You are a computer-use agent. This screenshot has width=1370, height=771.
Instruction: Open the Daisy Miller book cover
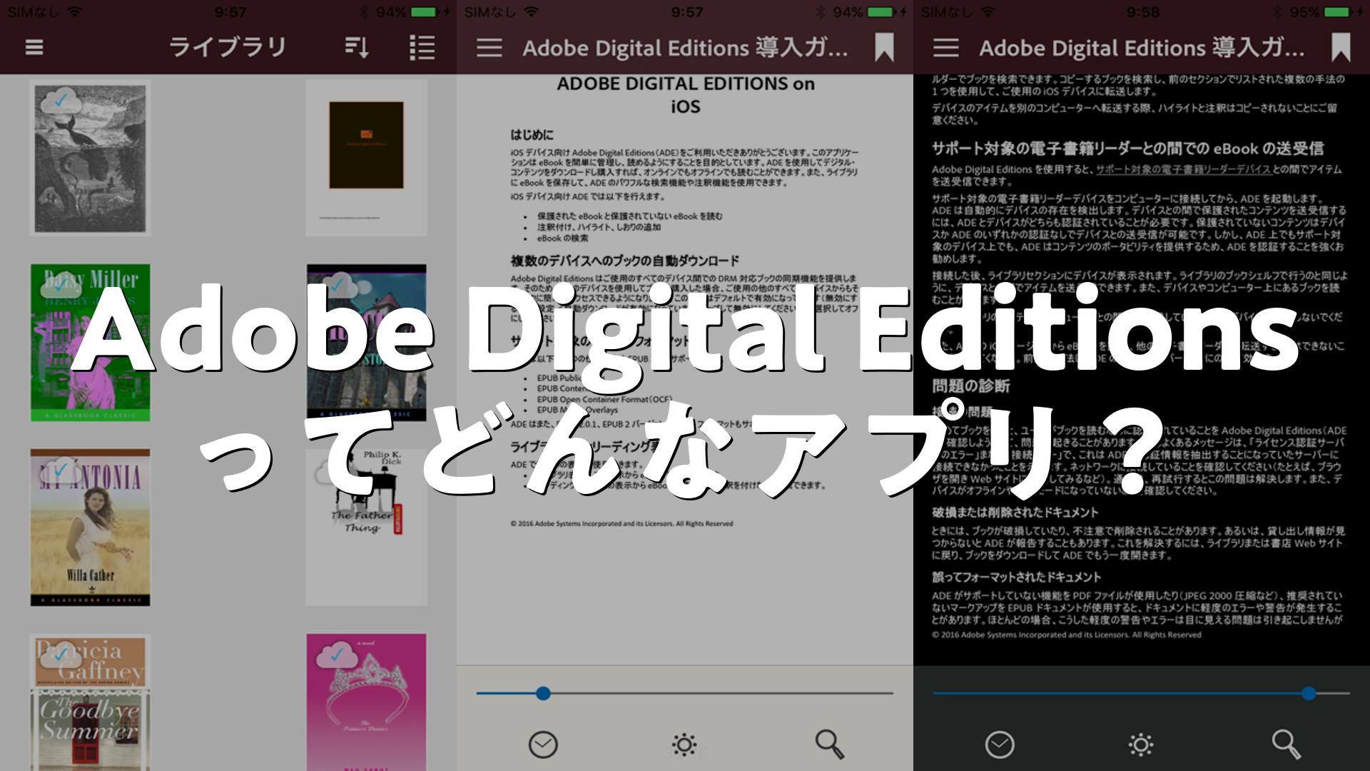coord(90,343)
